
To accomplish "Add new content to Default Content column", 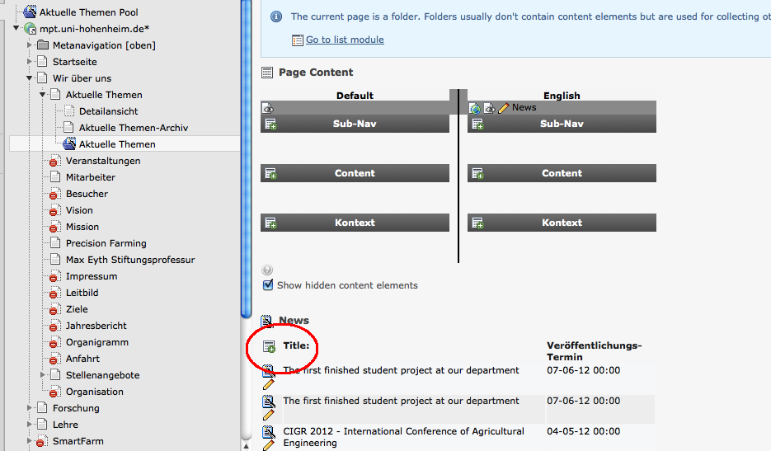I will click(x=270, y=174).
